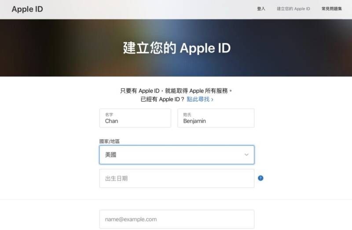Click the right arrow after 點此尋找
Image resolution: width=352 pixels, height=230 pixels.
click(212, 100)
